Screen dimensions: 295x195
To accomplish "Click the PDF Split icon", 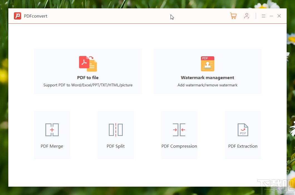I will [x=116, y=130].
